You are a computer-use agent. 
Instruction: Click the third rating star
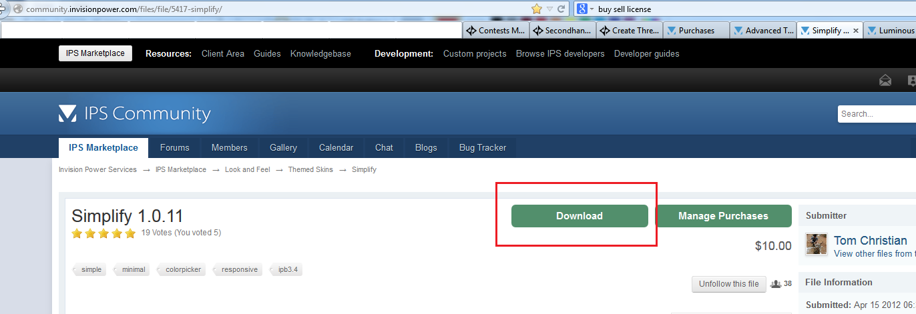[x=103, y=233]
